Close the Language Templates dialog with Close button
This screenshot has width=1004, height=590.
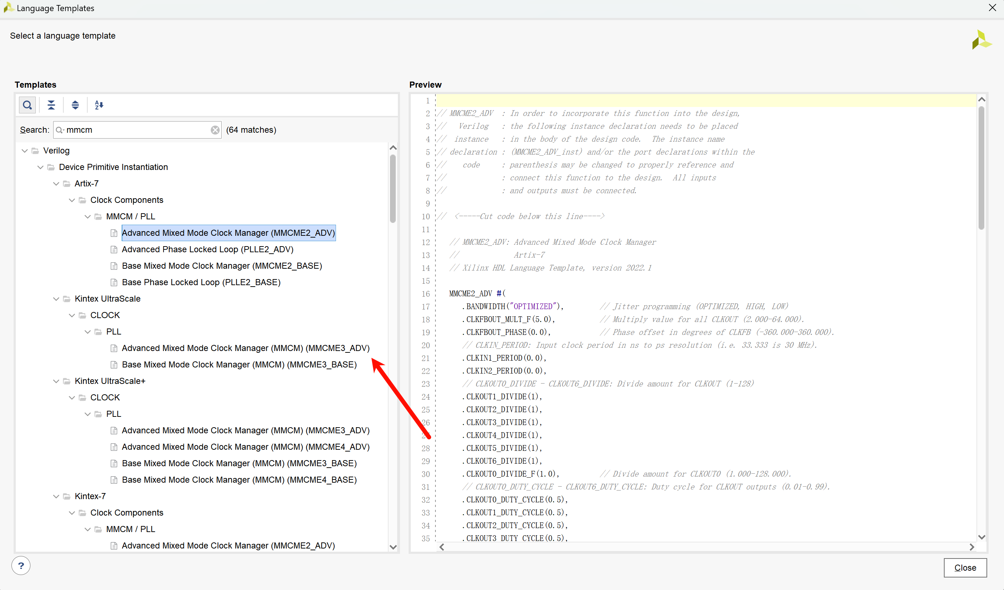[965, 567]
